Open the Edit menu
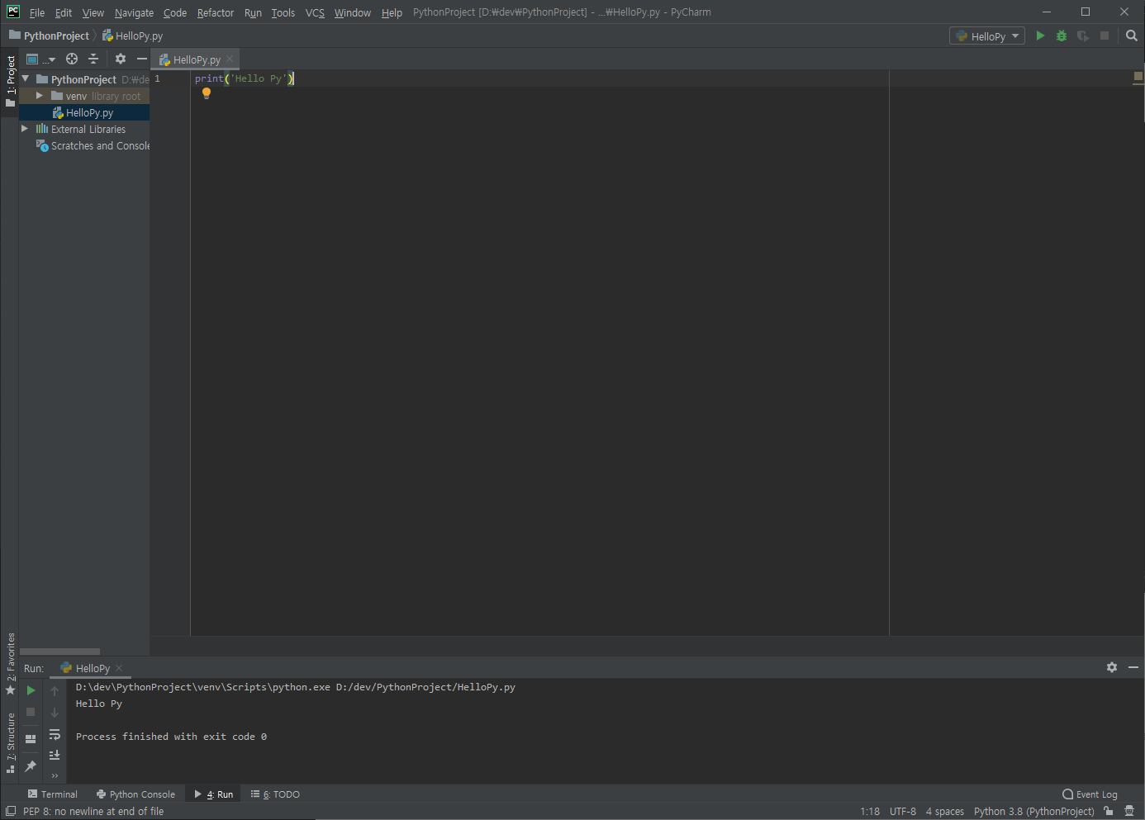Screen dimensions: 1145x820 pyautogui.click(x=64, y=12)
